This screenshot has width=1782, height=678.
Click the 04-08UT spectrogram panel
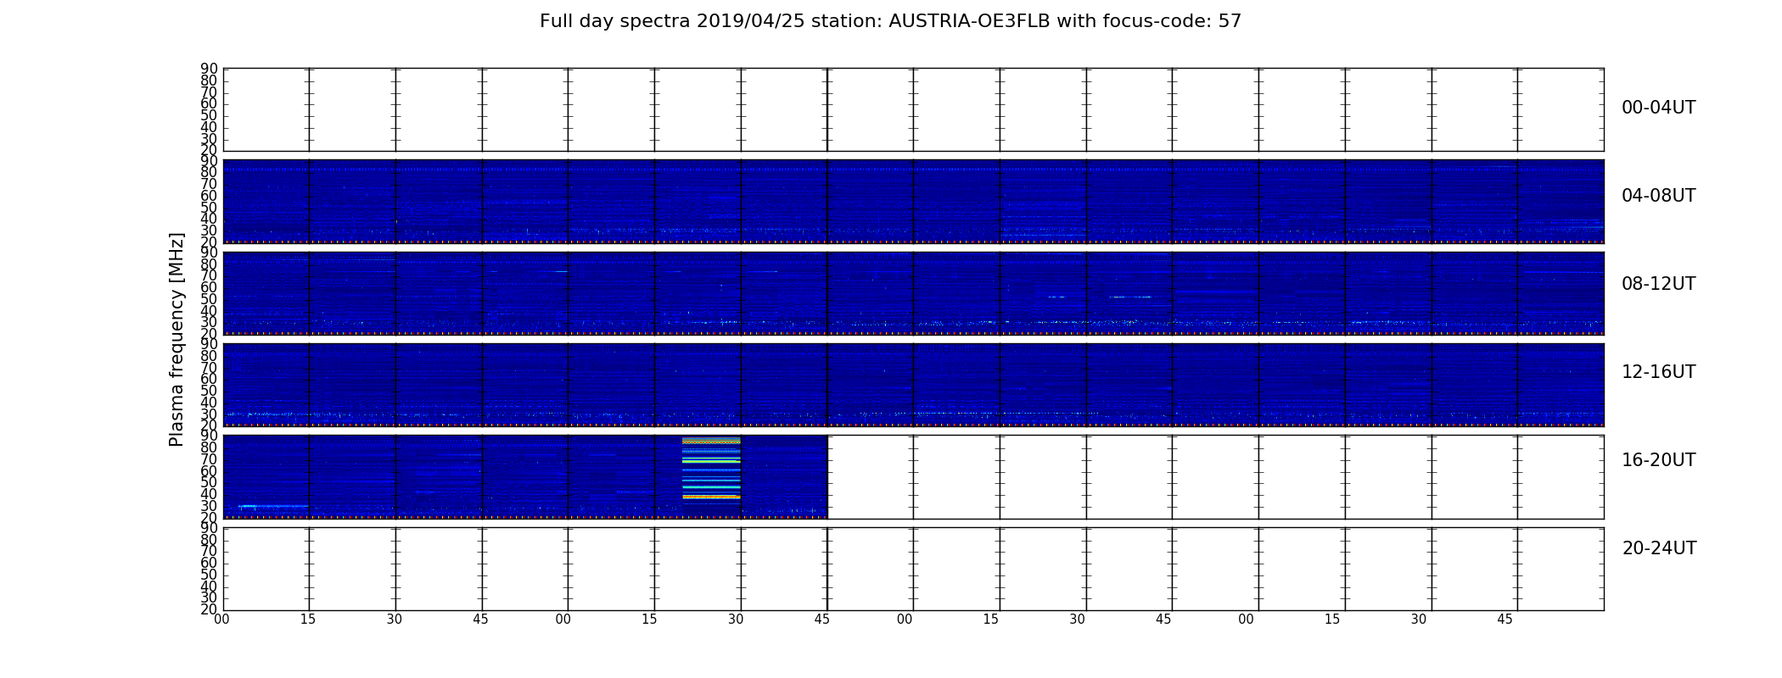pyautogui.click(x=913, y=201)
